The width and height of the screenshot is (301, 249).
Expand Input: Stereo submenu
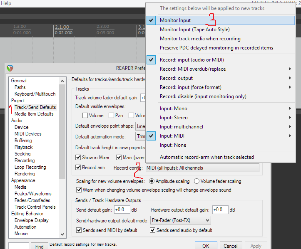220,118
